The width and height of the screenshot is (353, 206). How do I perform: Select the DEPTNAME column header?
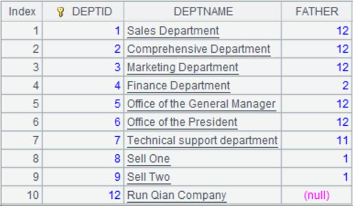pyautogui.click(x=203, y=12)
